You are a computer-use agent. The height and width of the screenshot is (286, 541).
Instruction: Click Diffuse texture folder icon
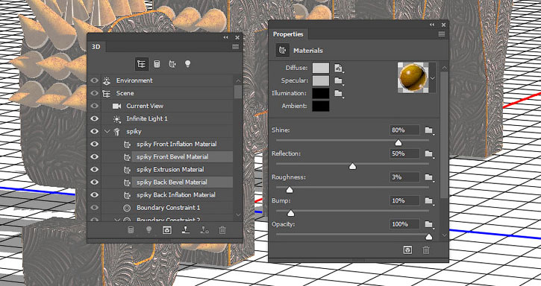tap(339, 69)
